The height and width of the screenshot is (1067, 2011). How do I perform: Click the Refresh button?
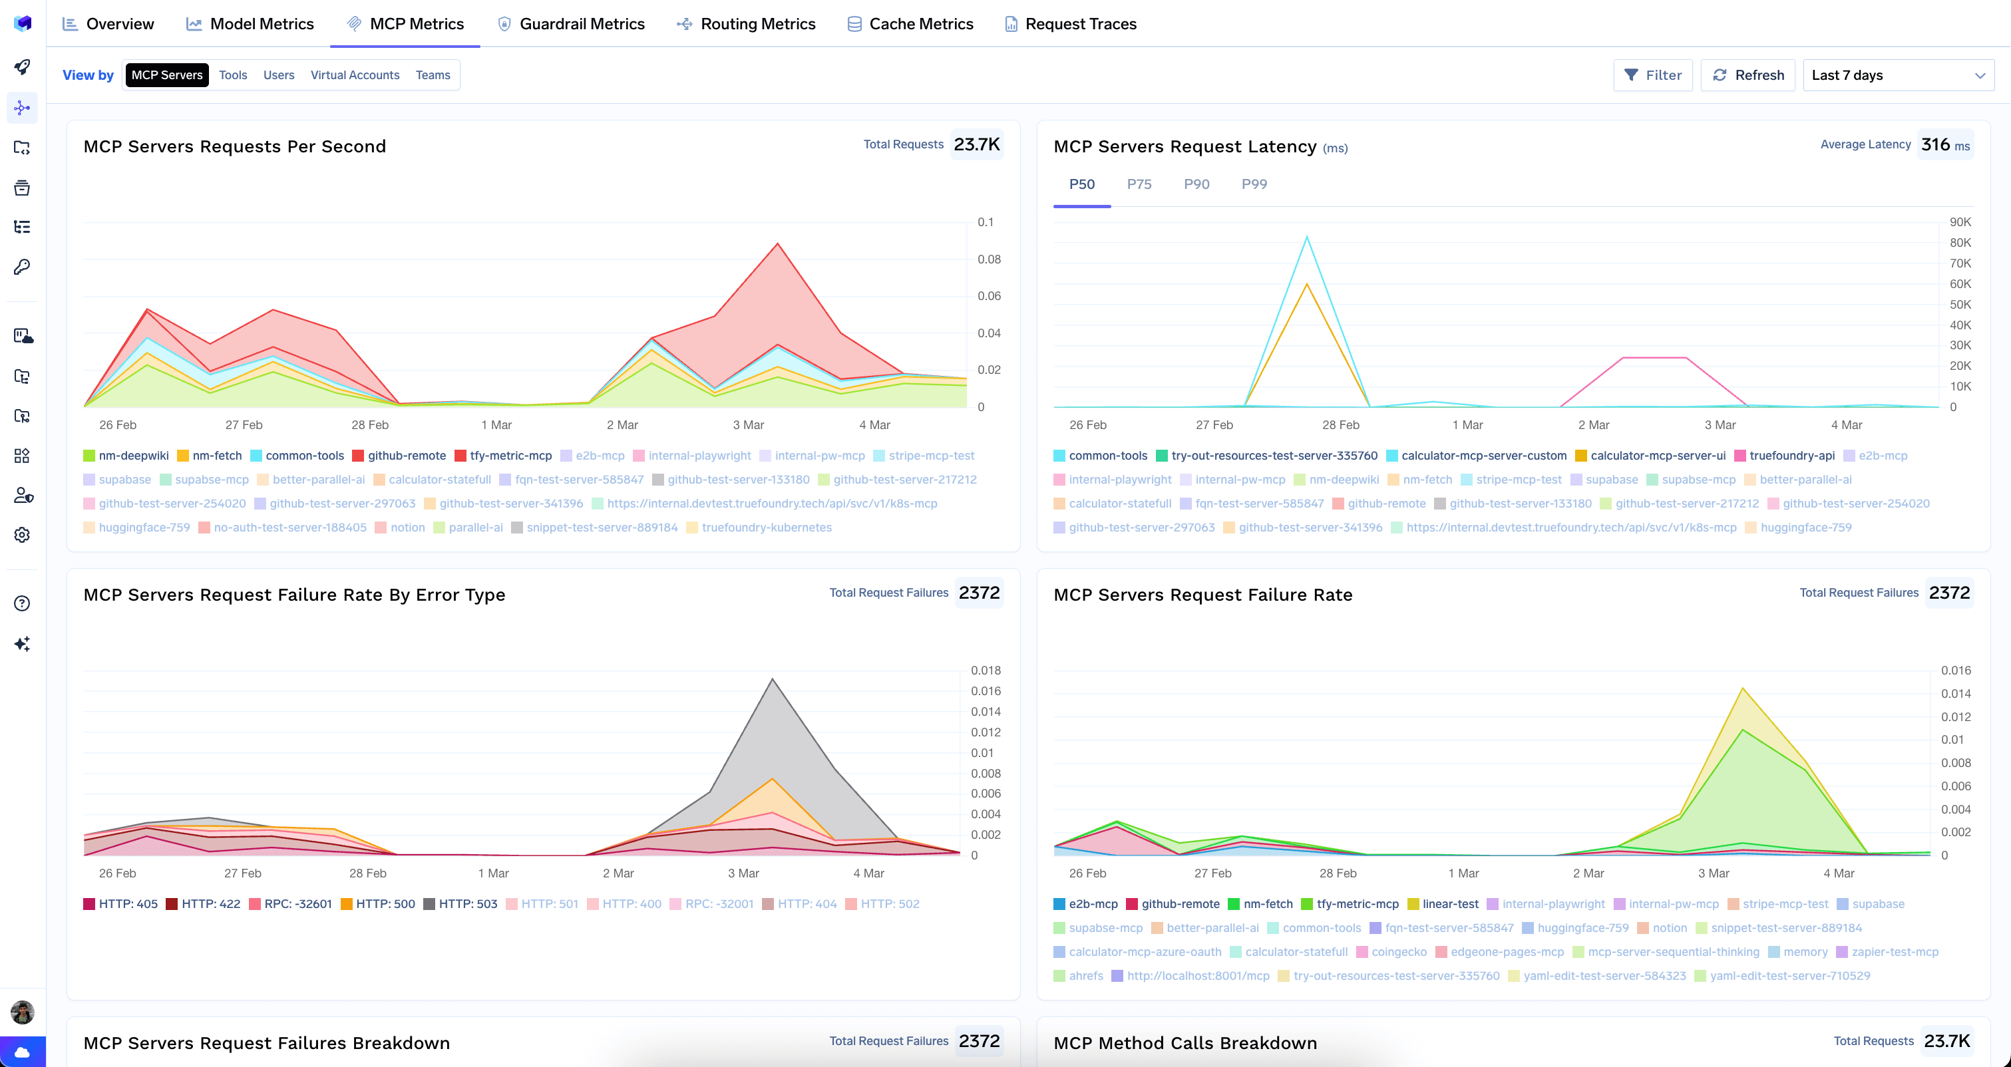[x=1748, y=75]
